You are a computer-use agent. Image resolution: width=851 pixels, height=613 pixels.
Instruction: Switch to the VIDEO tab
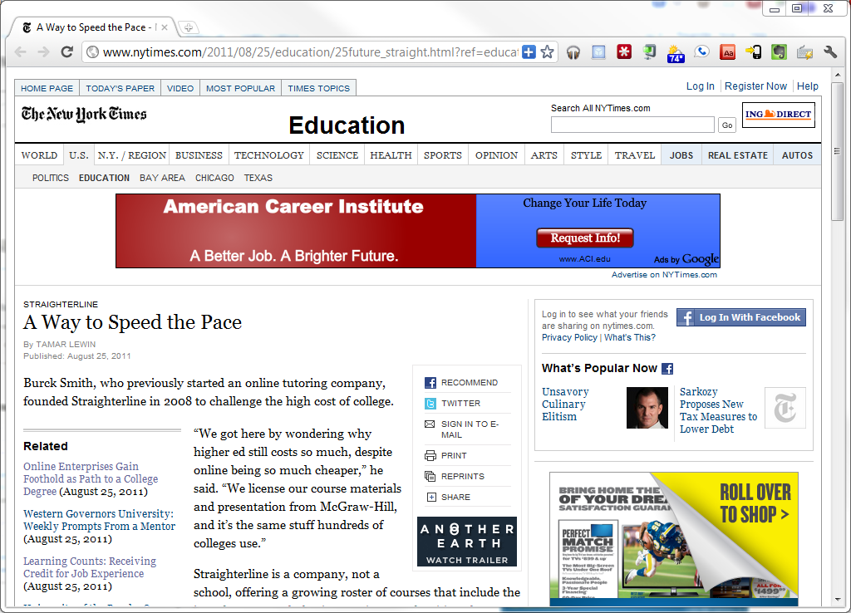click(180, 88)
